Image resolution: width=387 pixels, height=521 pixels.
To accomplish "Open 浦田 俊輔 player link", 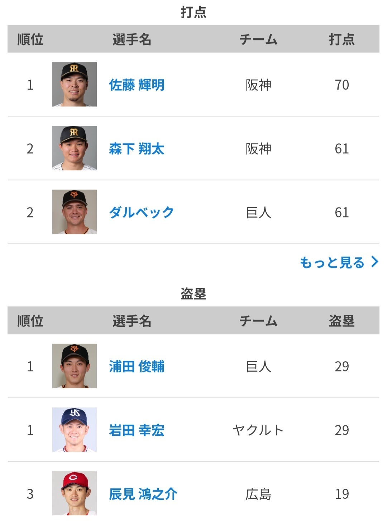I will (137, 367).
